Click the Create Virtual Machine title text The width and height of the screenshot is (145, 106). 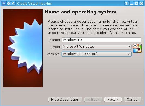[34, 4]
